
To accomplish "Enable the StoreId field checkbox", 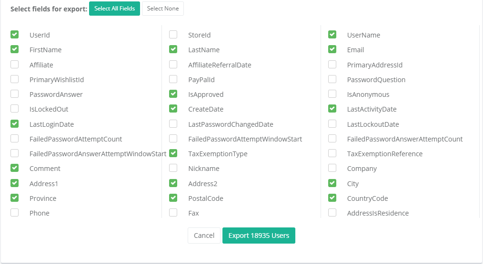I will point(173,35).
